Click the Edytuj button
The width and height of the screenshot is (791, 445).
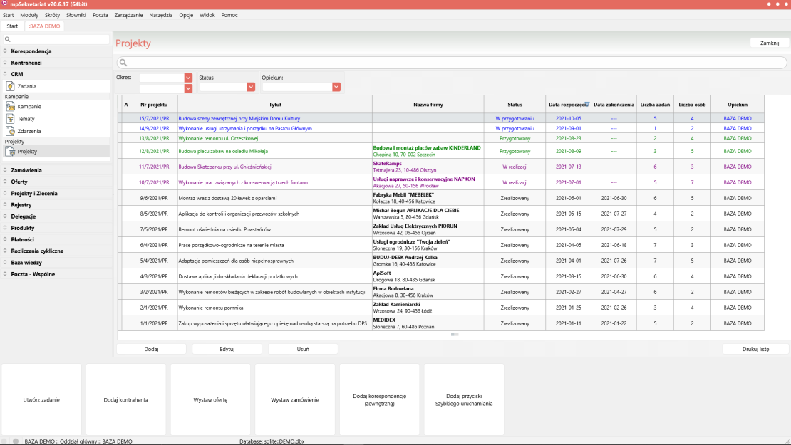pos(227,349)
